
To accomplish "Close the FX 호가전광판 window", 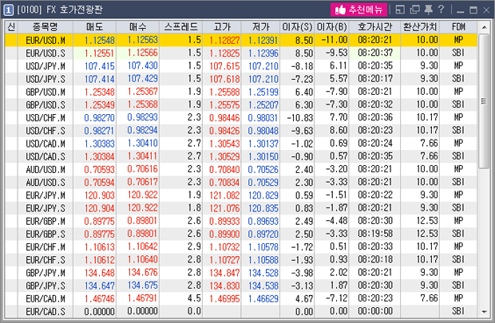I will [x=486, y=10].
